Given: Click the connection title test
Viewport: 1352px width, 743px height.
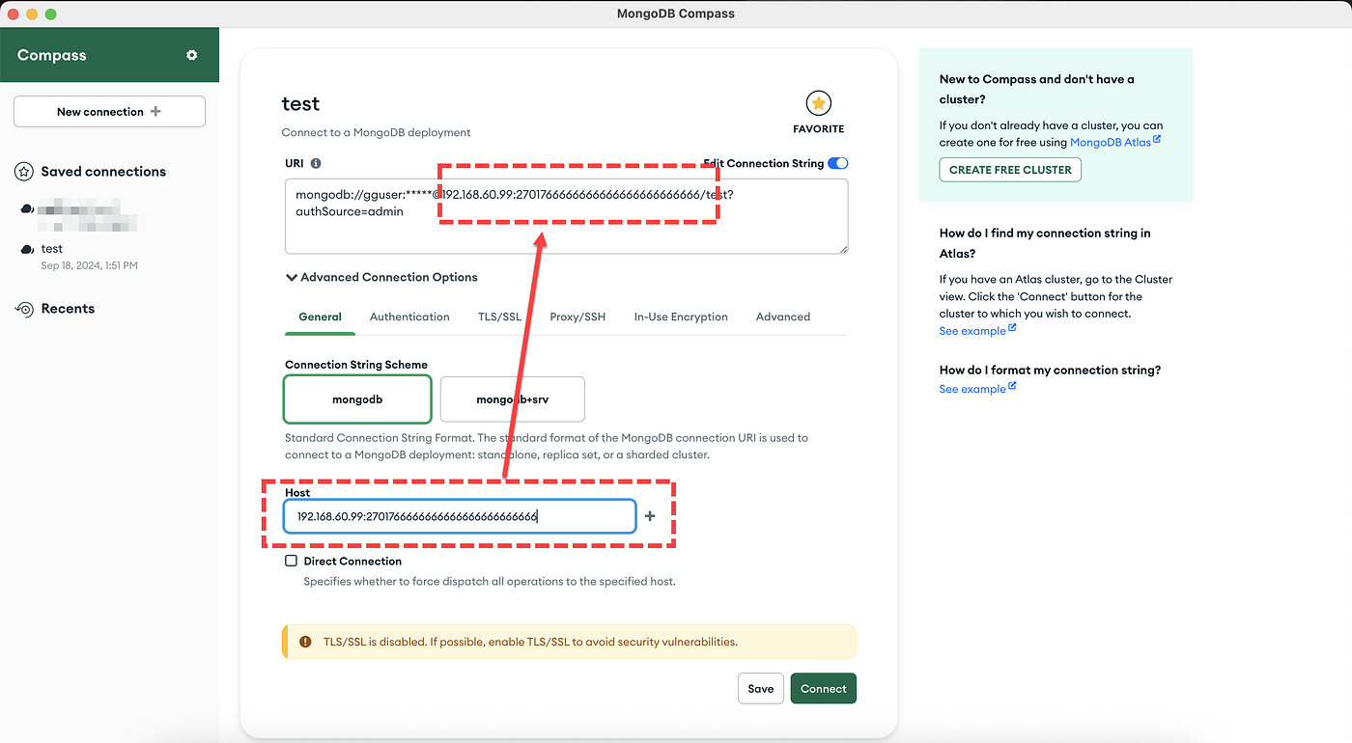Looking at the screenshot, I should pyautogui.click(x=300, y=103).
